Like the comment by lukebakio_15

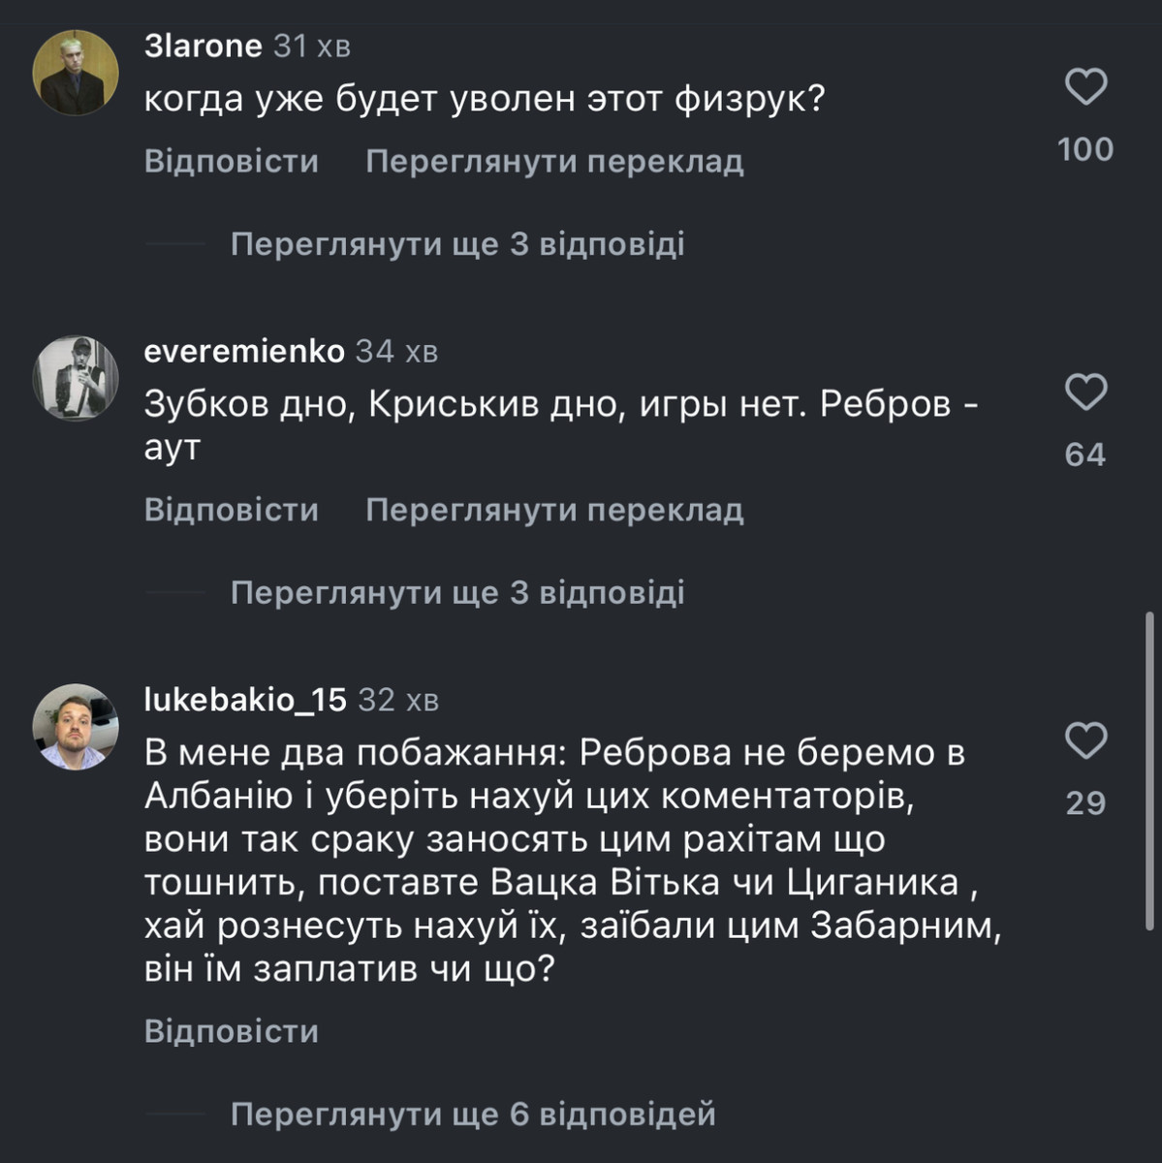pyautogui.click(x=1085, y=740)
